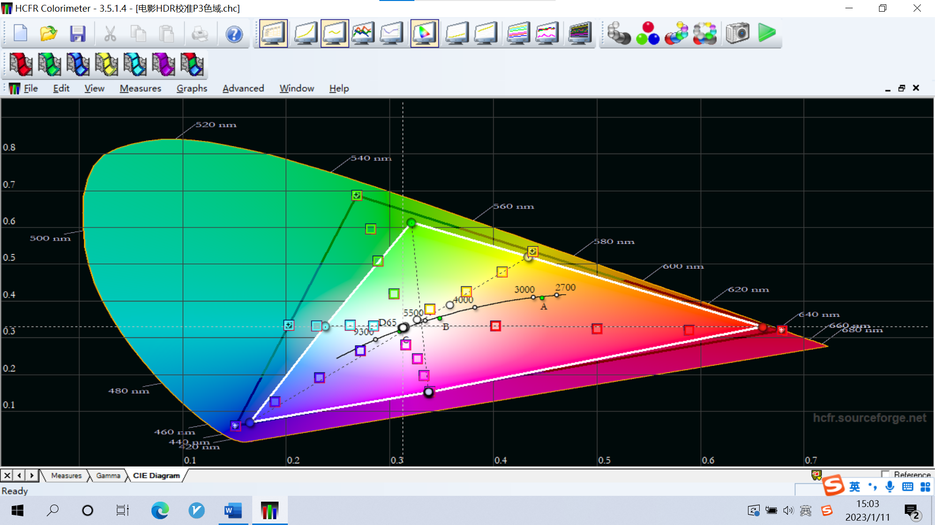935x525 pixels.
Task: Measure magenta saturation scale filmstrip icon
Action: pyautogui.click(x=164, y=64)
